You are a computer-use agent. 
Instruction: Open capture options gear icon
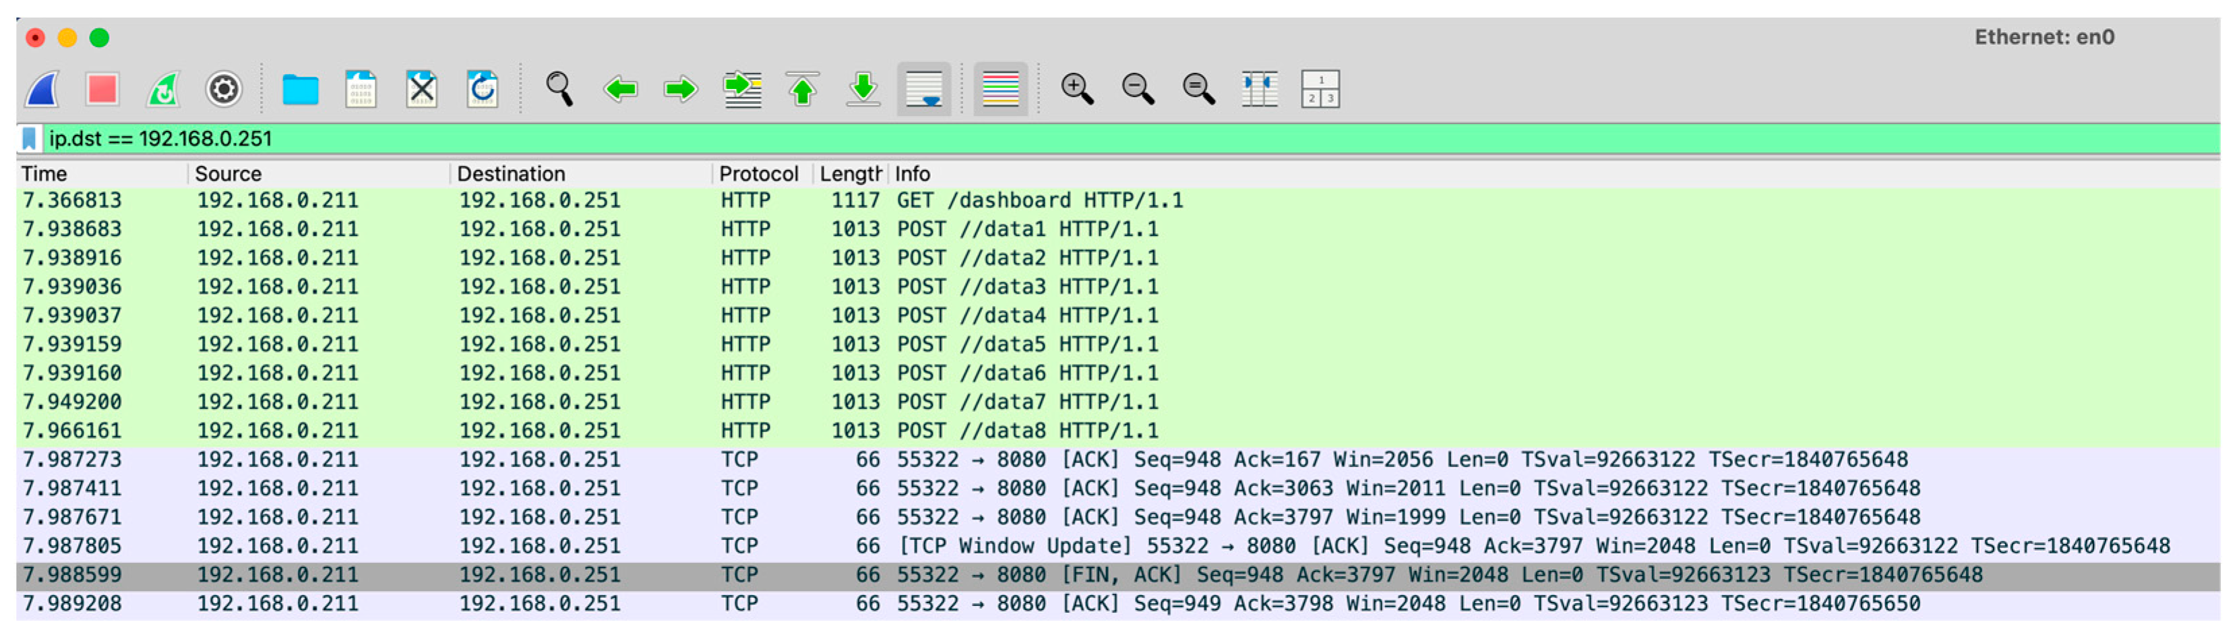coord(223,90)
